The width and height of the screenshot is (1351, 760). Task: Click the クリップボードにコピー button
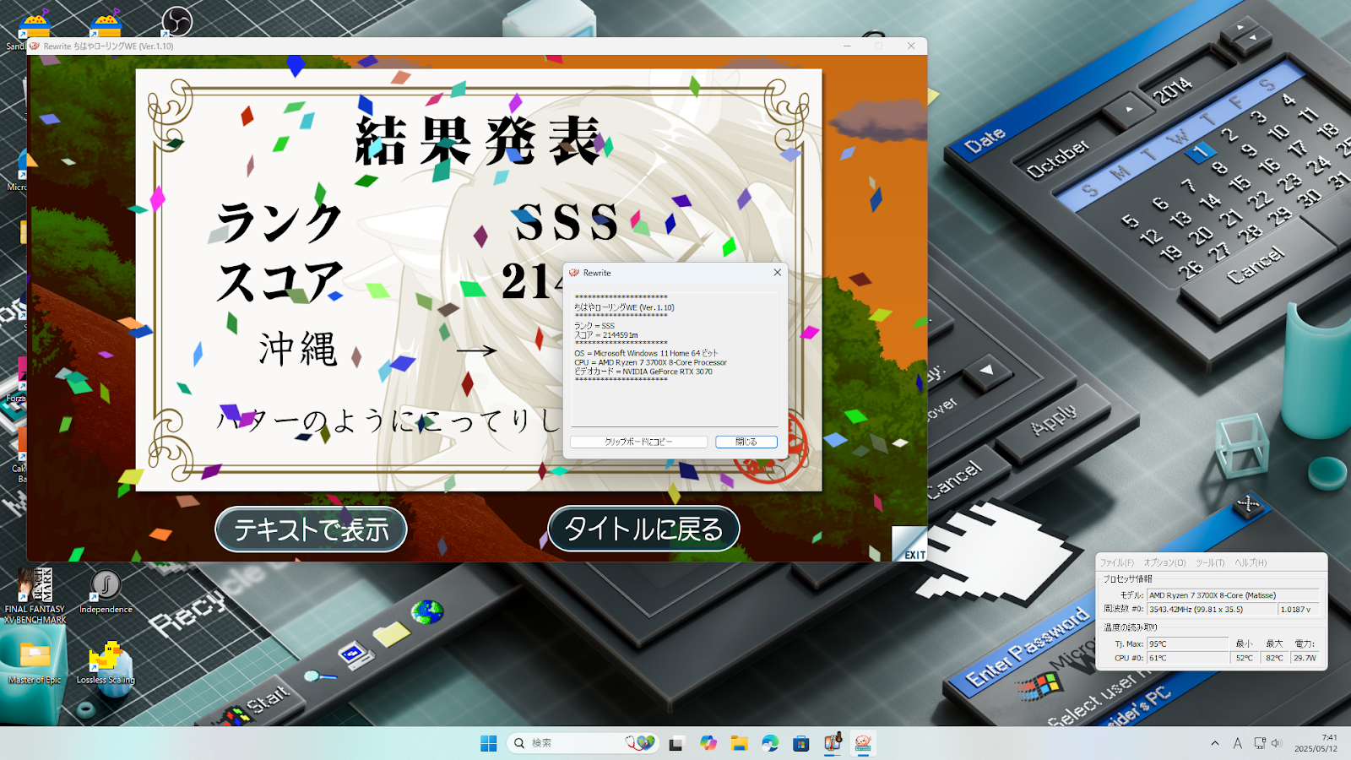[x=638, y=442]
